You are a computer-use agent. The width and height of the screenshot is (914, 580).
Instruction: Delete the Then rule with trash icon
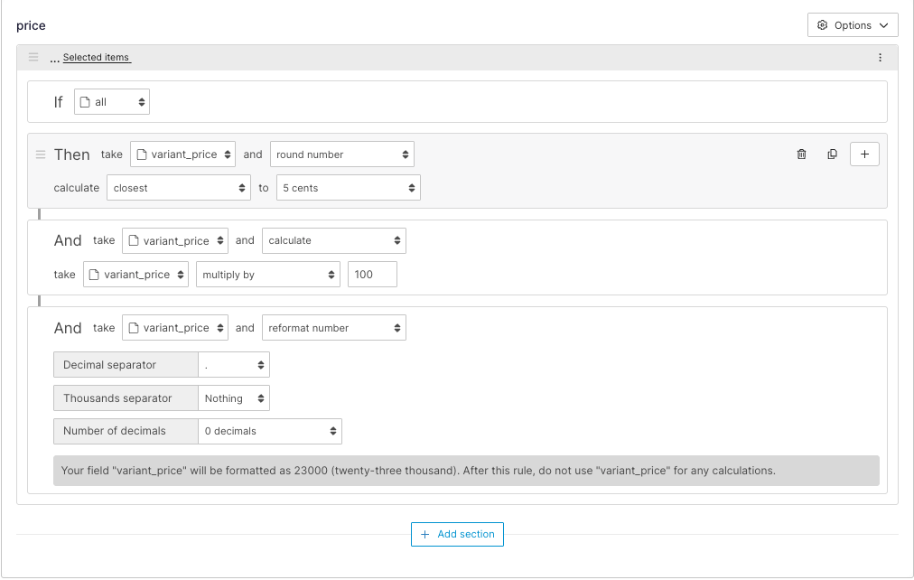pyautogui.click(x=801, y=154)
